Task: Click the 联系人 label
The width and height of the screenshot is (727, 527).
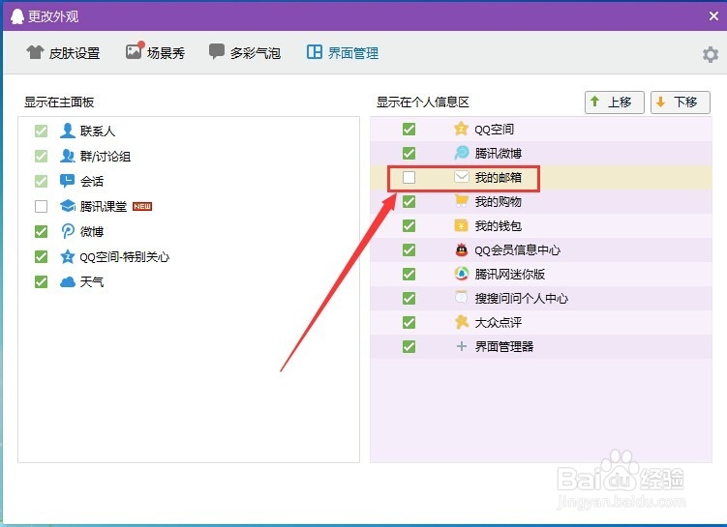Action: coord(98,132)
